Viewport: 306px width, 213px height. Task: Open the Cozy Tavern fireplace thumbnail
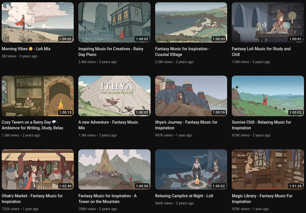click(x=38, y=96)
